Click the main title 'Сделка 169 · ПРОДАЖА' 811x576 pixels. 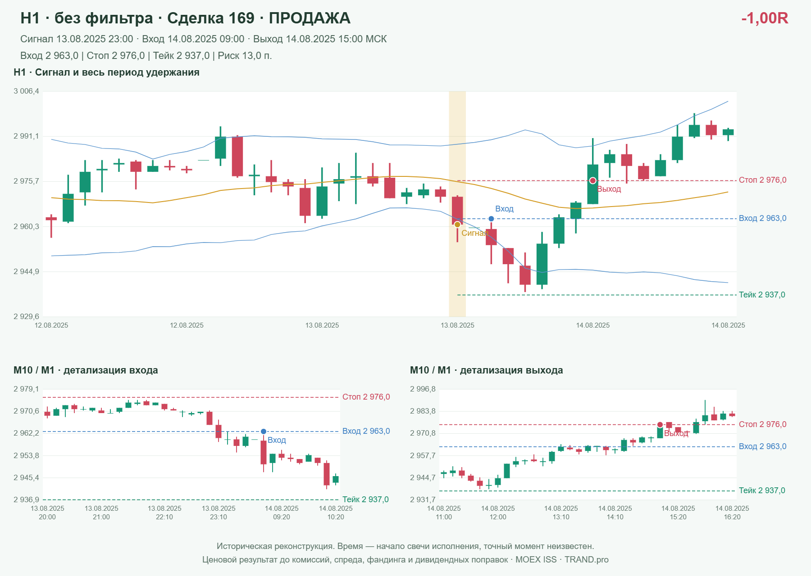259,18
